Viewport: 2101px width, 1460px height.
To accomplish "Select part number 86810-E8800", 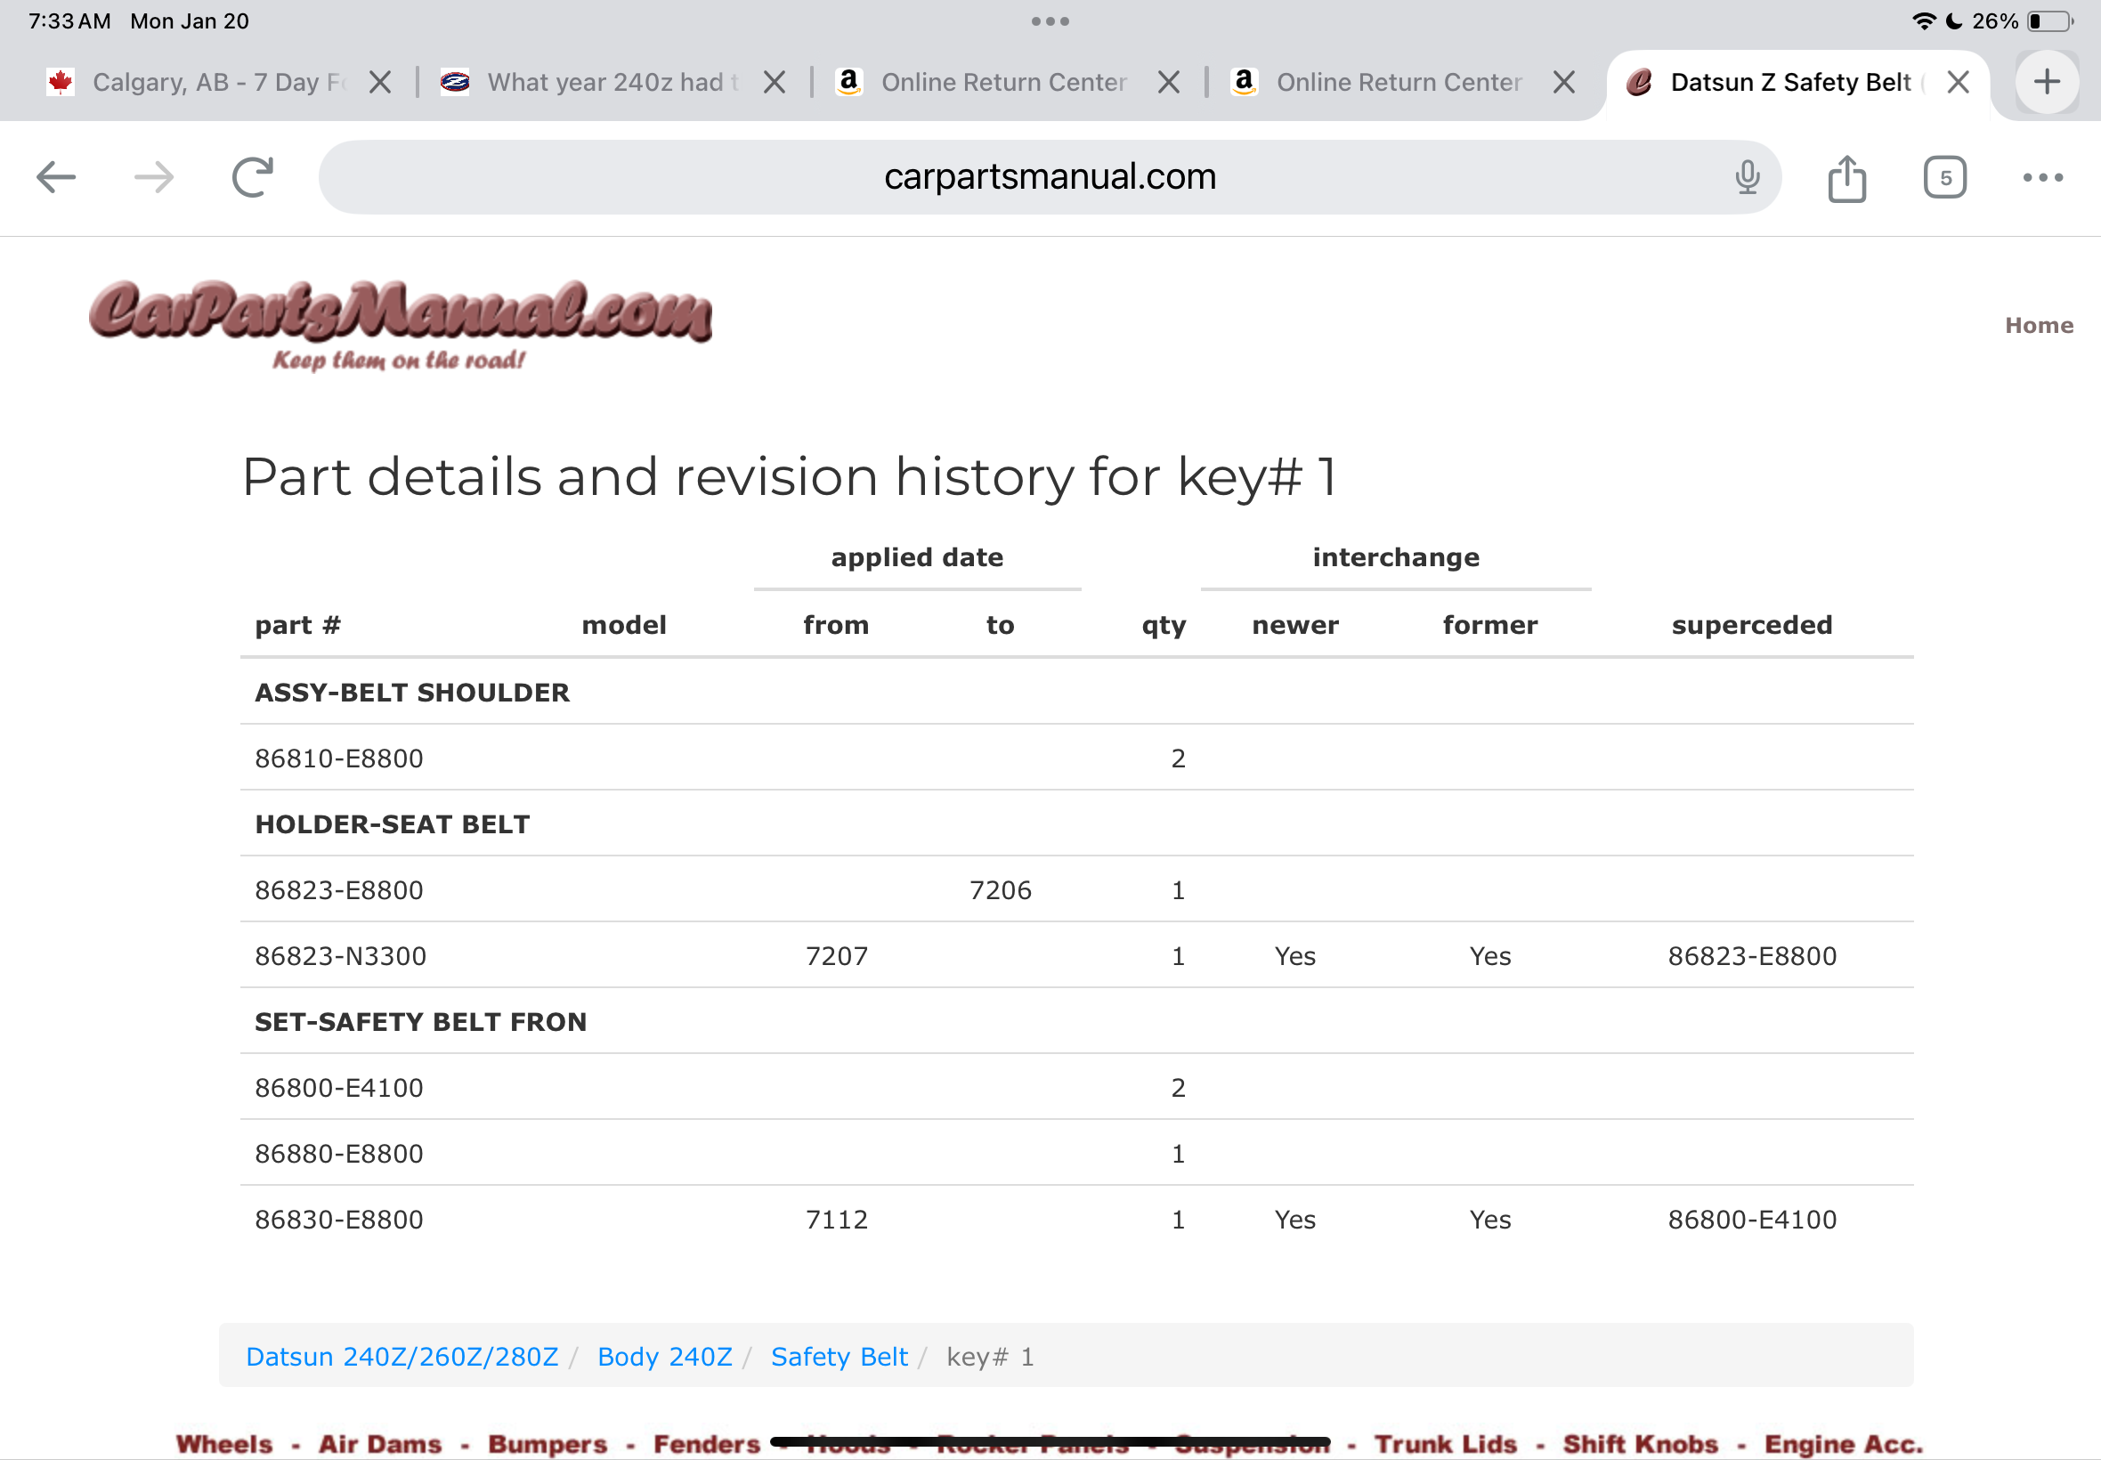I will coord(338,758).
